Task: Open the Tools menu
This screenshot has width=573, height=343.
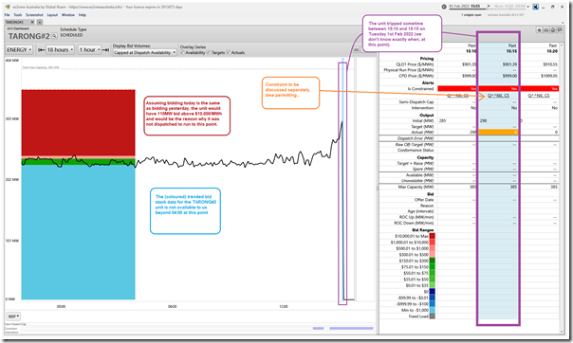Action: click(18, 15)
